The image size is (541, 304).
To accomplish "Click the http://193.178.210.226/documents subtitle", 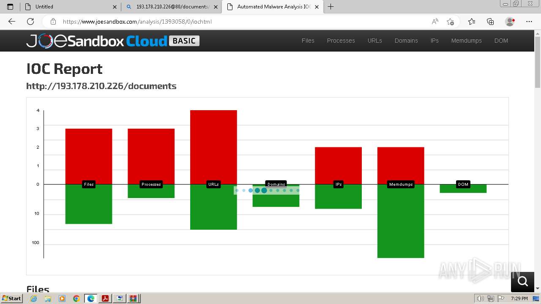I will click(x=101, y=86).
